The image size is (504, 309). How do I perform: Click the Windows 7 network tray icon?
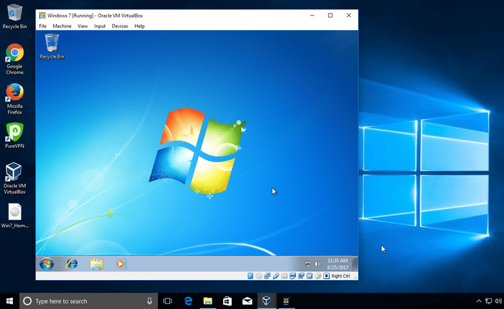click(308, 264)
